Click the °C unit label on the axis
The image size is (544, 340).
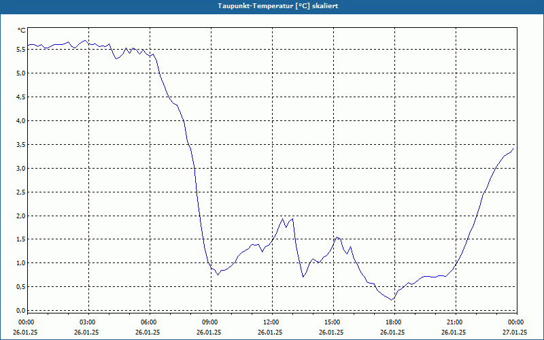point(22,31)
